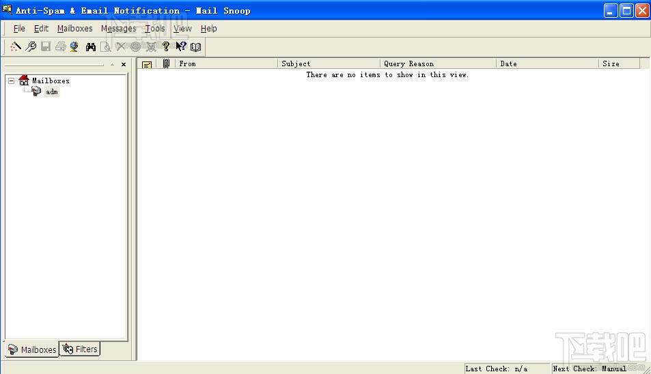Sort by Query Reason column

[x=438, y=63]
